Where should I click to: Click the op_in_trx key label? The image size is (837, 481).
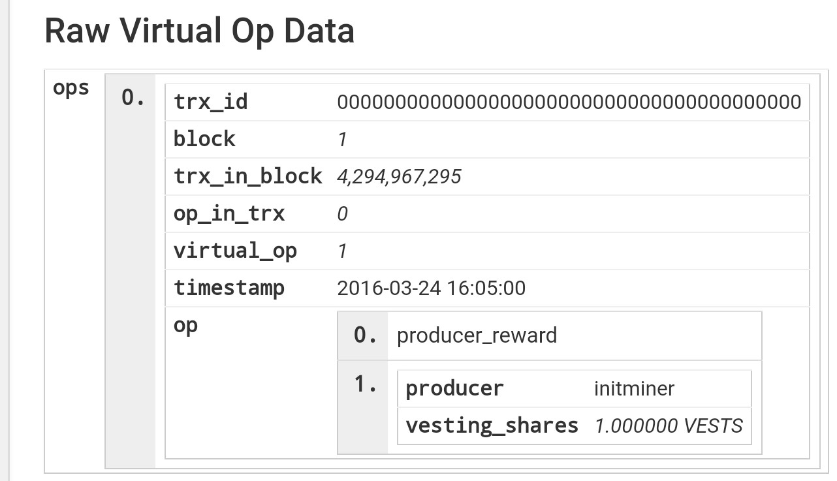tap(229, 213)
